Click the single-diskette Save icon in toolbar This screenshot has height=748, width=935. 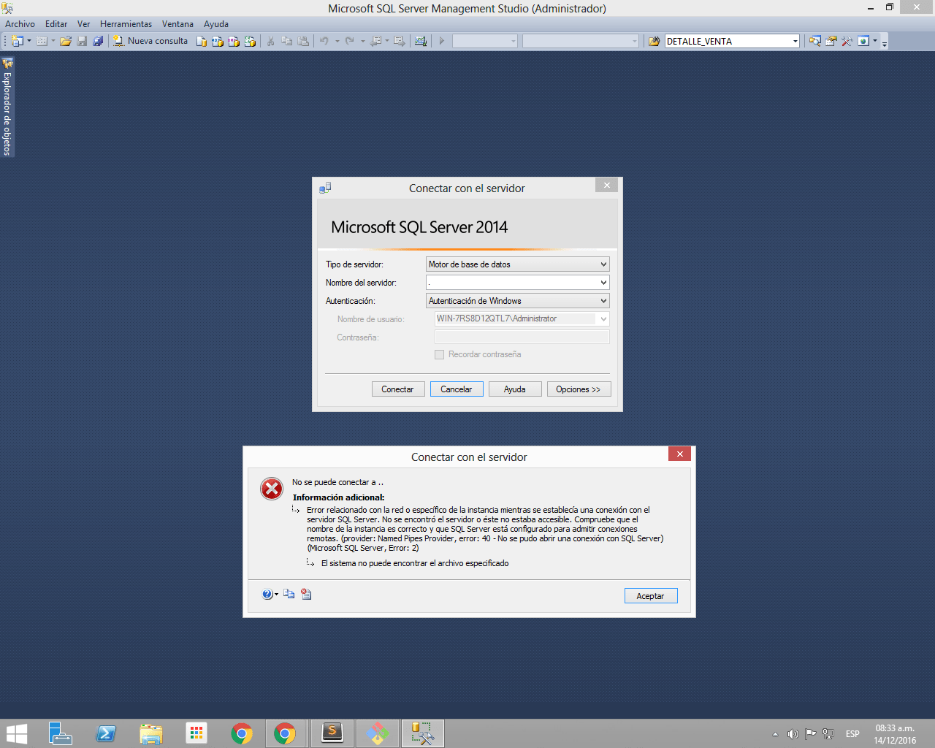point(82,41)
